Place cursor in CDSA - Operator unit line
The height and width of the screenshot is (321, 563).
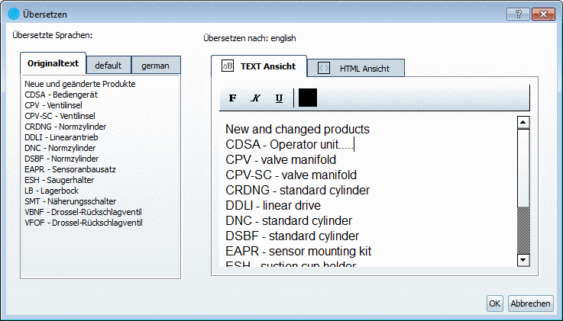pyautogui.click(x=290, y=145)
